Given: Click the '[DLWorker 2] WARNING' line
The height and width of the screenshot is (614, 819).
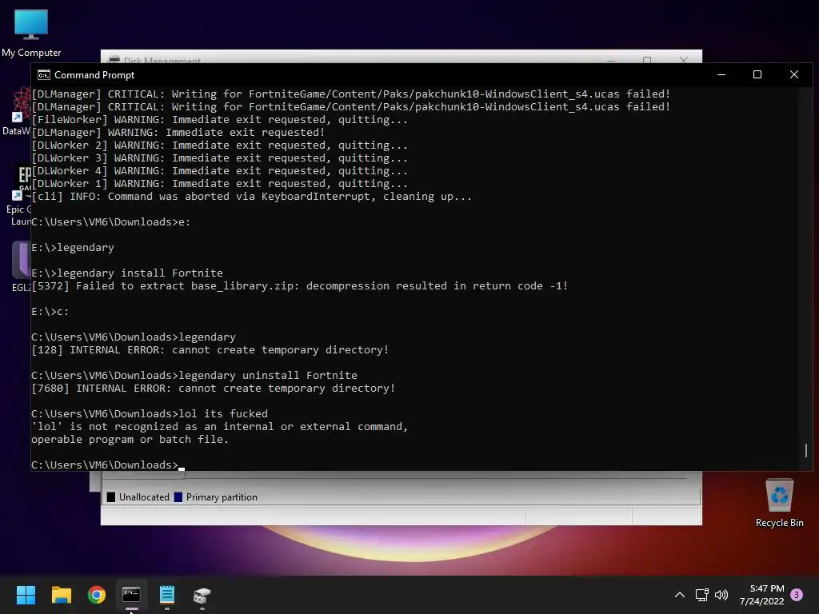Looking at the screenshot, I should click(x=219, y=146).
